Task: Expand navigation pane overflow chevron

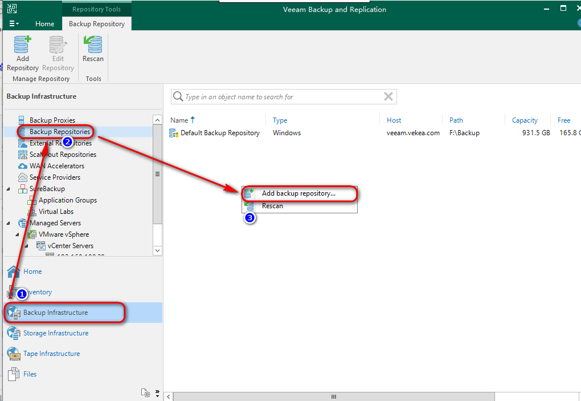Action: coord(157,393)
